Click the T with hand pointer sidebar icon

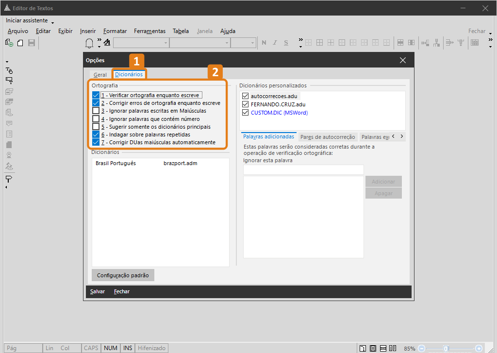tap(9, 70)
